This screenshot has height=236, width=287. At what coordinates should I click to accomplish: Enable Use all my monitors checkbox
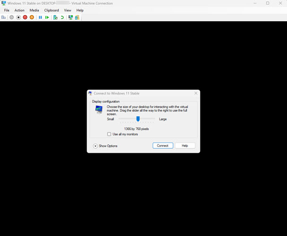109,134
